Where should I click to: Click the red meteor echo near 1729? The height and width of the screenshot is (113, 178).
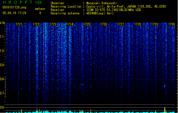pos(165,86)
